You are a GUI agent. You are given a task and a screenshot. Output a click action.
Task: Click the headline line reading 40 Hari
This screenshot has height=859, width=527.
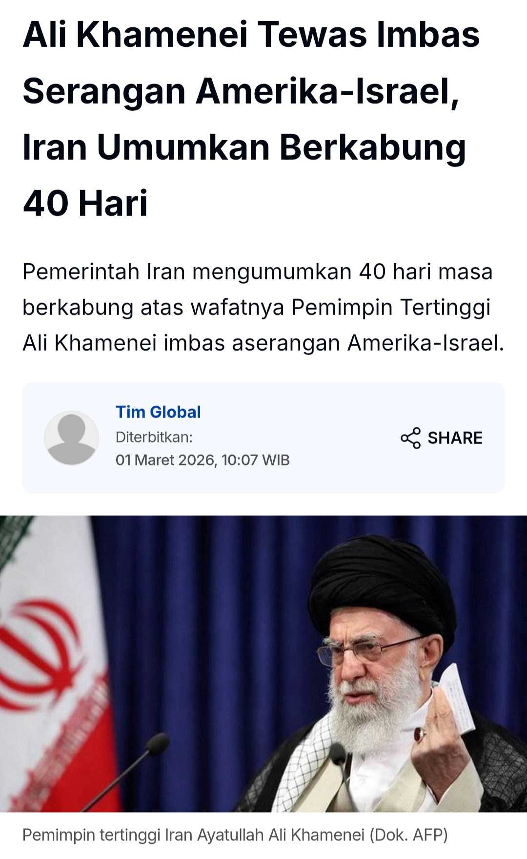(x=85, y=203)
